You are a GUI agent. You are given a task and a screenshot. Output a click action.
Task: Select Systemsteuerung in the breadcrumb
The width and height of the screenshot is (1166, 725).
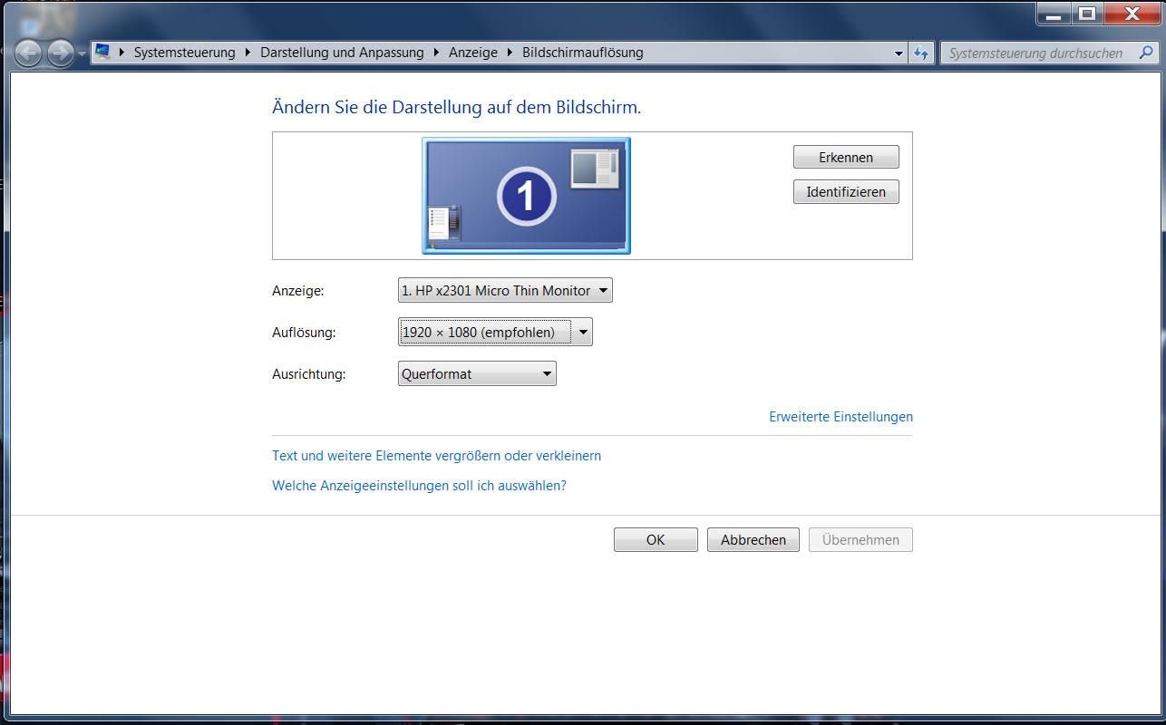(x=184, y=53)
